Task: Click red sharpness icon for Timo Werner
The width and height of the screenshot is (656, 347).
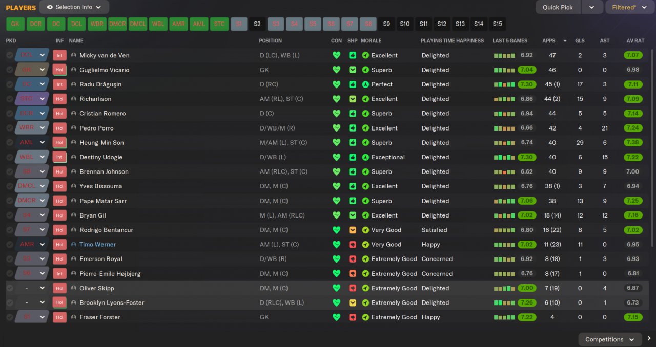Action: click(353, 244)
